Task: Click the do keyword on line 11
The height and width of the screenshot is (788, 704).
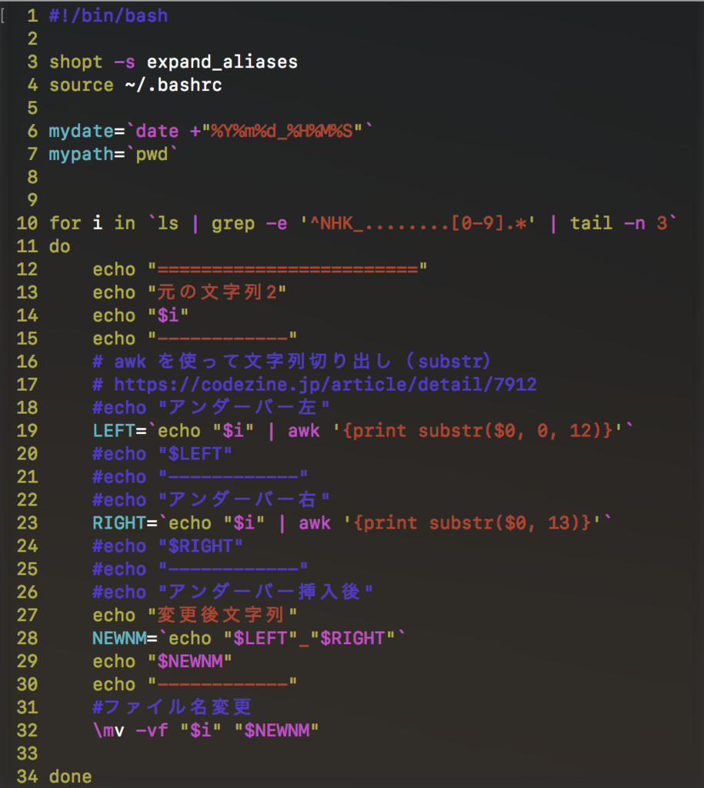Action: [58, 246]
